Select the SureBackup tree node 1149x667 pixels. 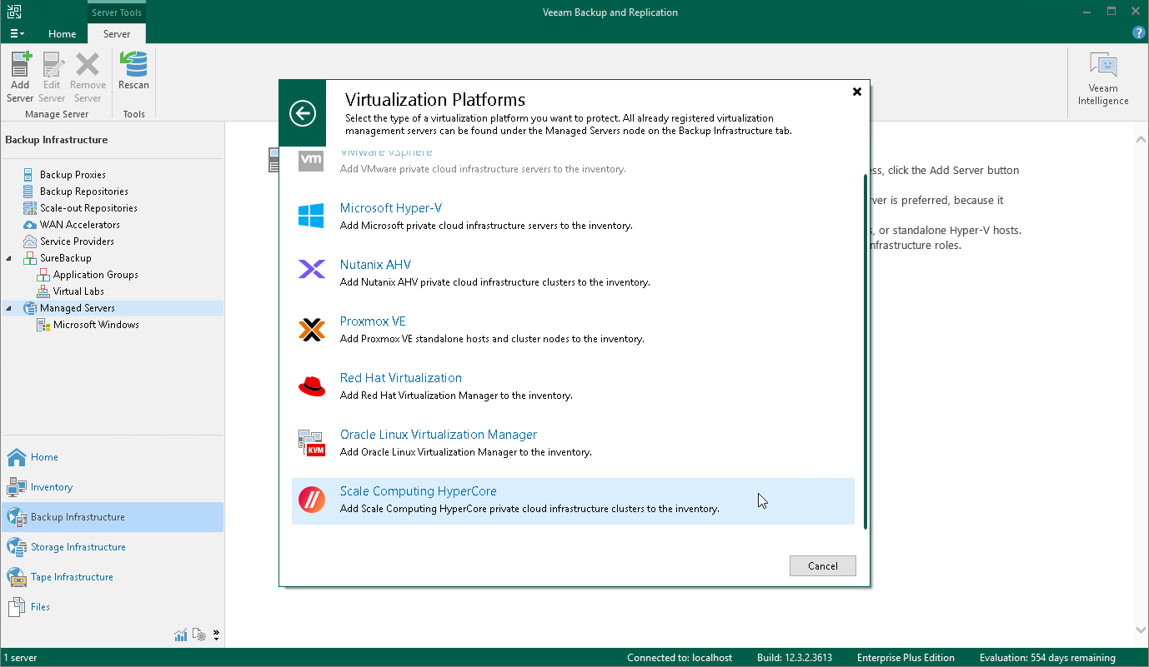tap(66, 258)
